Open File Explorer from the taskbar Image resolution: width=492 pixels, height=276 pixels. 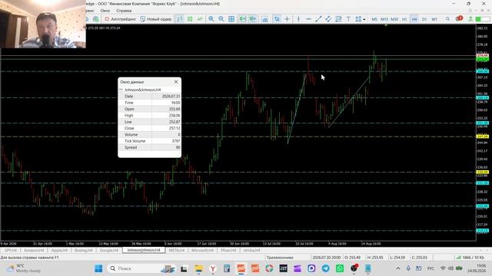click(x=198, y=268)
